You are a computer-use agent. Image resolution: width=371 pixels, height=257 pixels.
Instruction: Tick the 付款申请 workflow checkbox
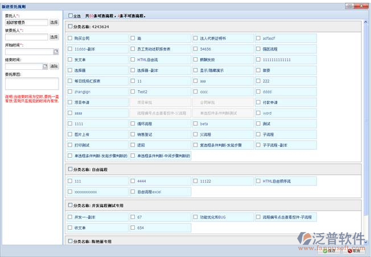(258, 103)
